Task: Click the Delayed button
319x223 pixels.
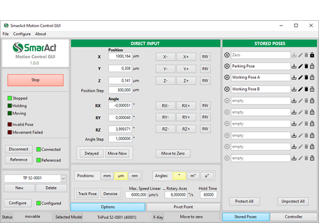Action: point(91,153)
